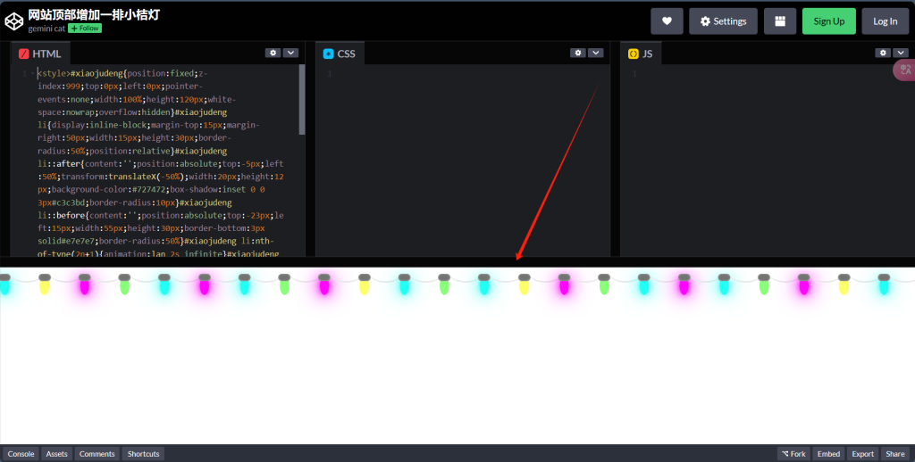Click the translate extension icon
The image size is (915, 462).
[x=904, y=69]
